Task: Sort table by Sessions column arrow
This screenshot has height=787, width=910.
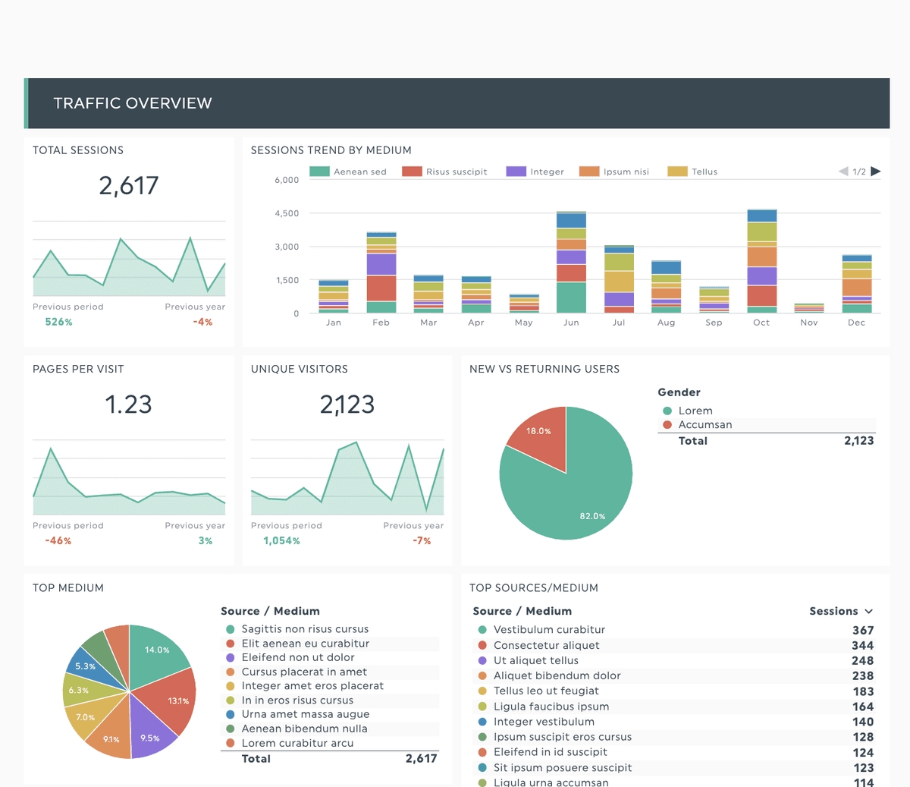Action: coord(868,612)
